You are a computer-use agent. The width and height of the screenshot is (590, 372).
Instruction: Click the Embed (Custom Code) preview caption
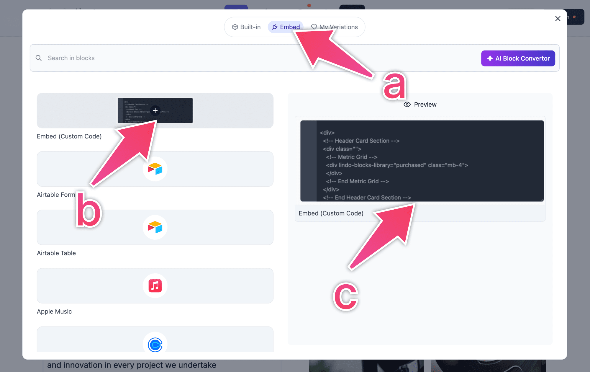pos(331,213)
